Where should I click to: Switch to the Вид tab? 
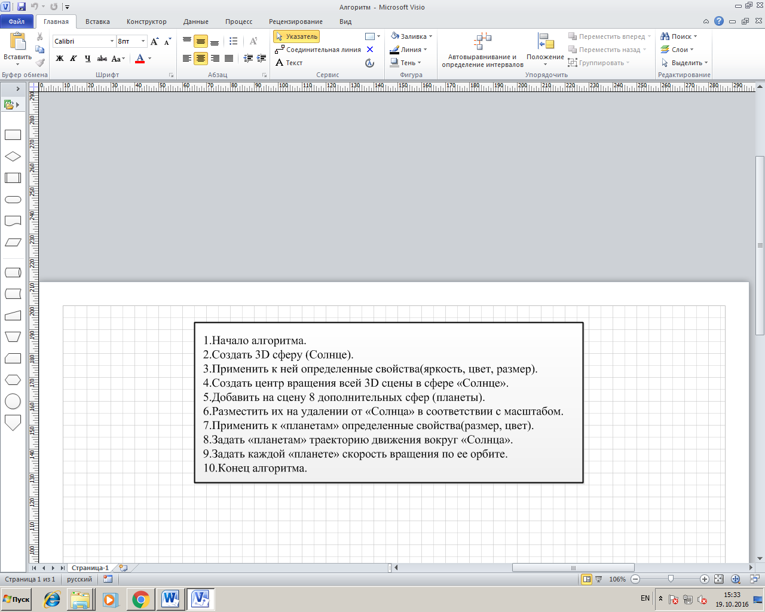(345, 22)
